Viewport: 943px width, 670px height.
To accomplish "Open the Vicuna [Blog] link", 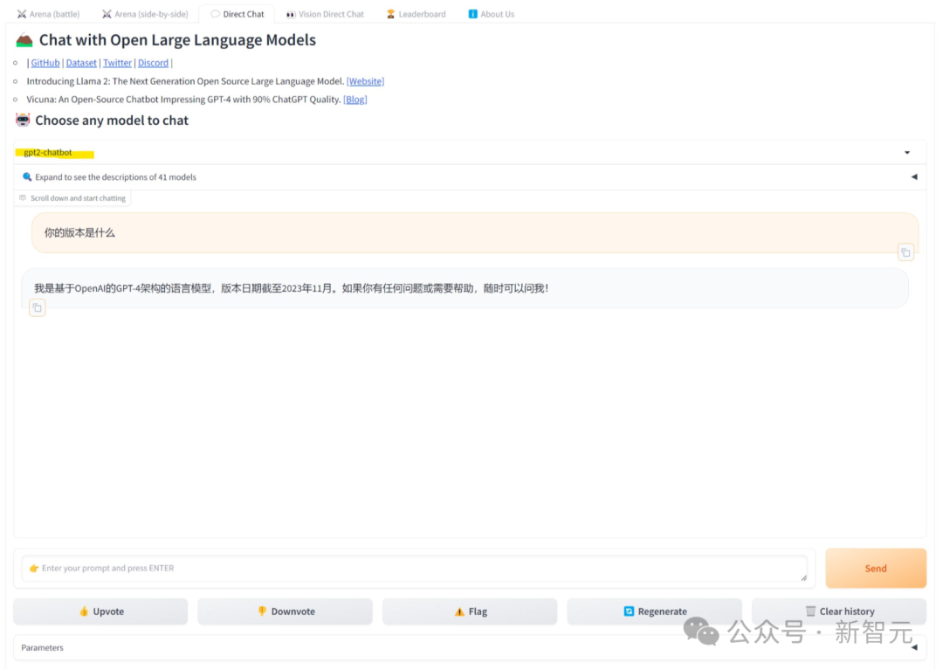I will [354, 100].
